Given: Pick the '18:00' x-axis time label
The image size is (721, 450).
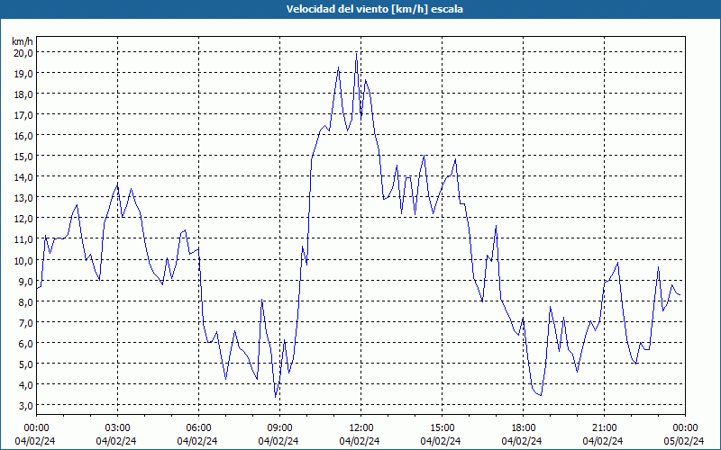Looking at the screenshot, I should click(523, 428).
